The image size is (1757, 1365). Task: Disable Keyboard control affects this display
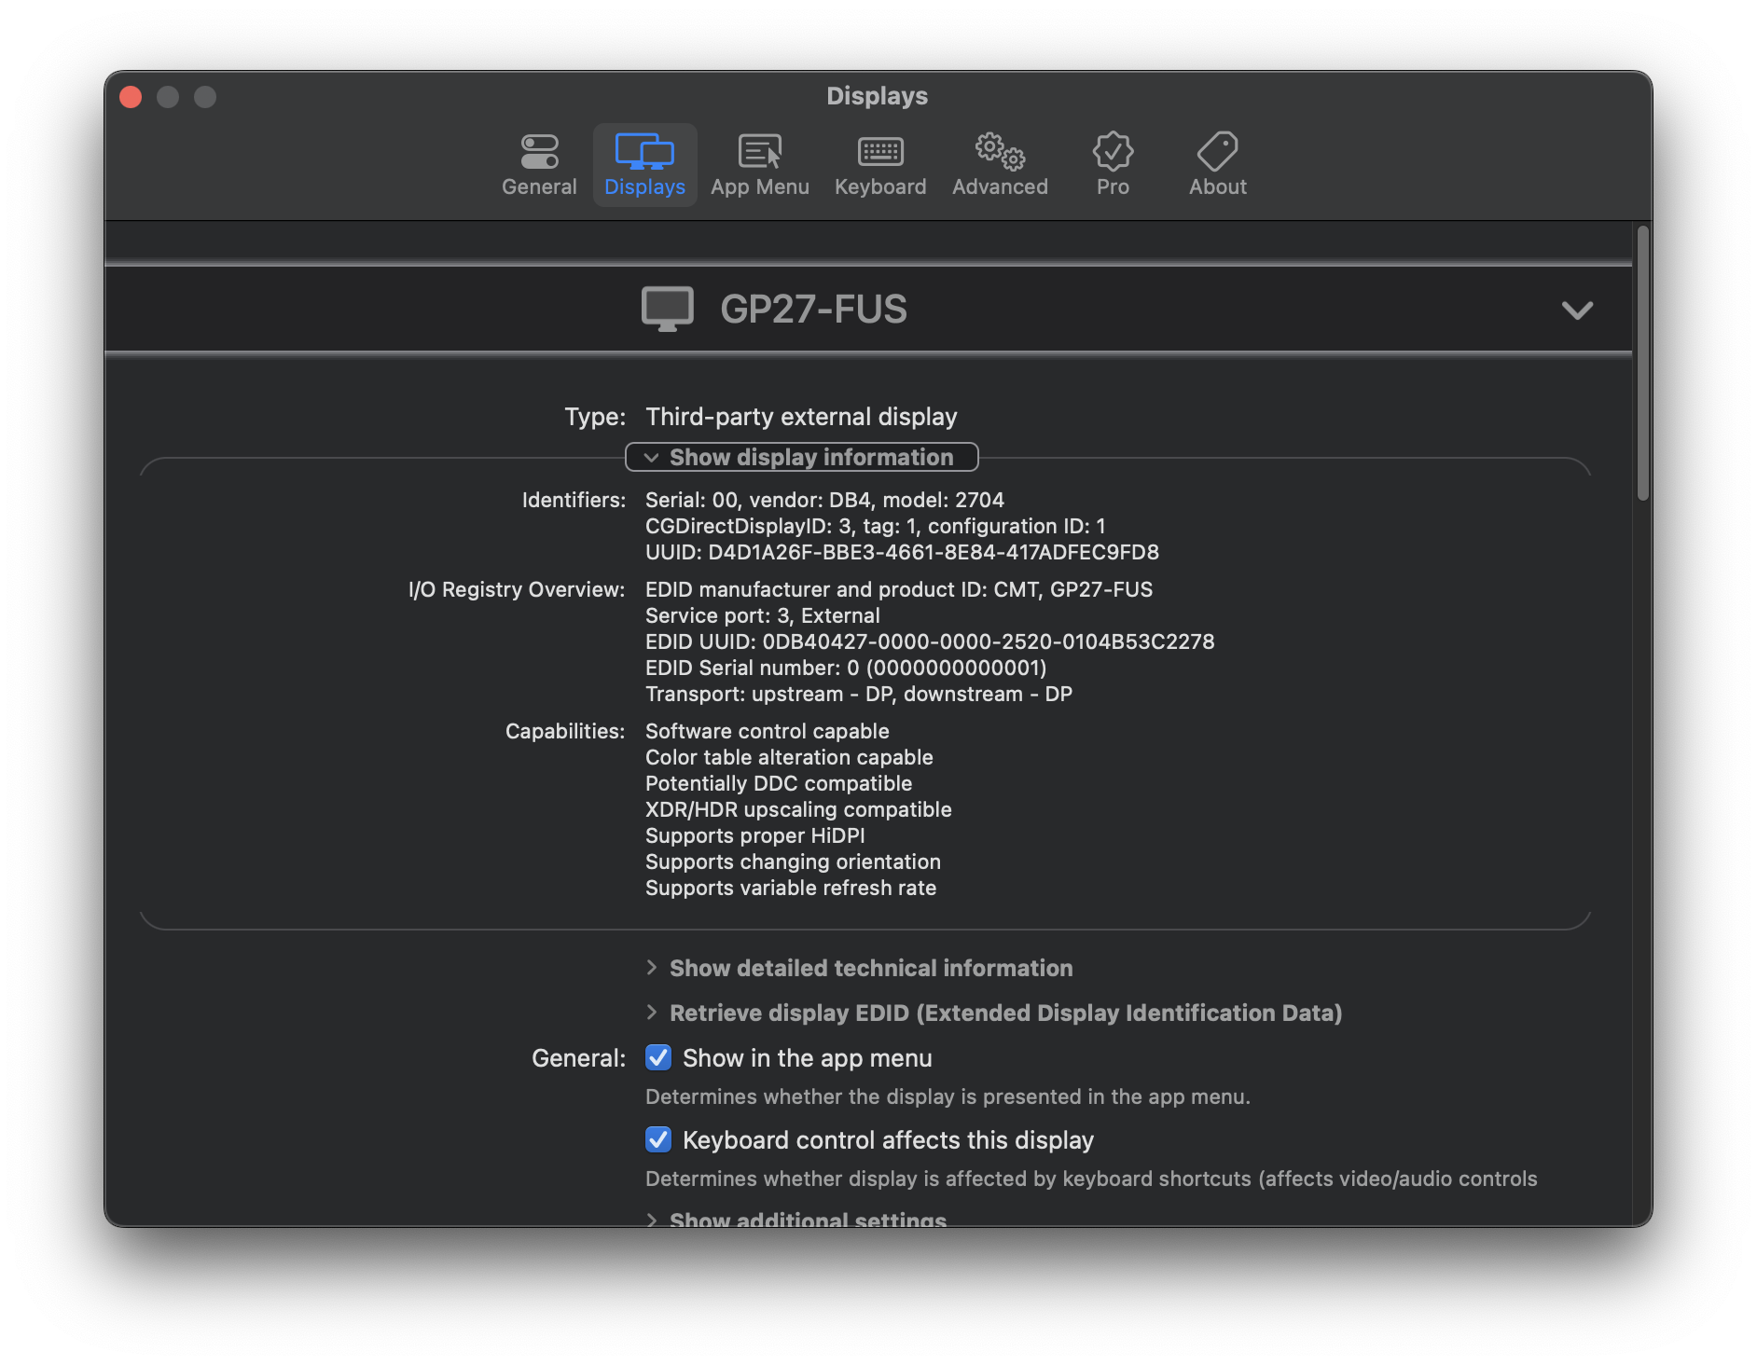point(658,1139)
